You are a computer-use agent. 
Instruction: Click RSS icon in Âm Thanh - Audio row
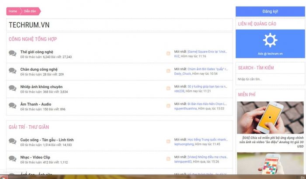[168, 106]
